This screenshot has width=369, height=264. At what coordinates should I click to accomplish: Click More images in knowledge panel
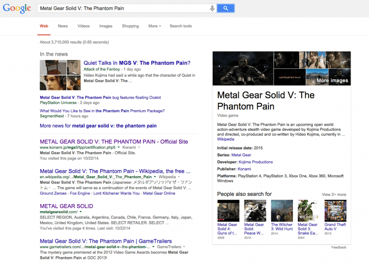332,81
